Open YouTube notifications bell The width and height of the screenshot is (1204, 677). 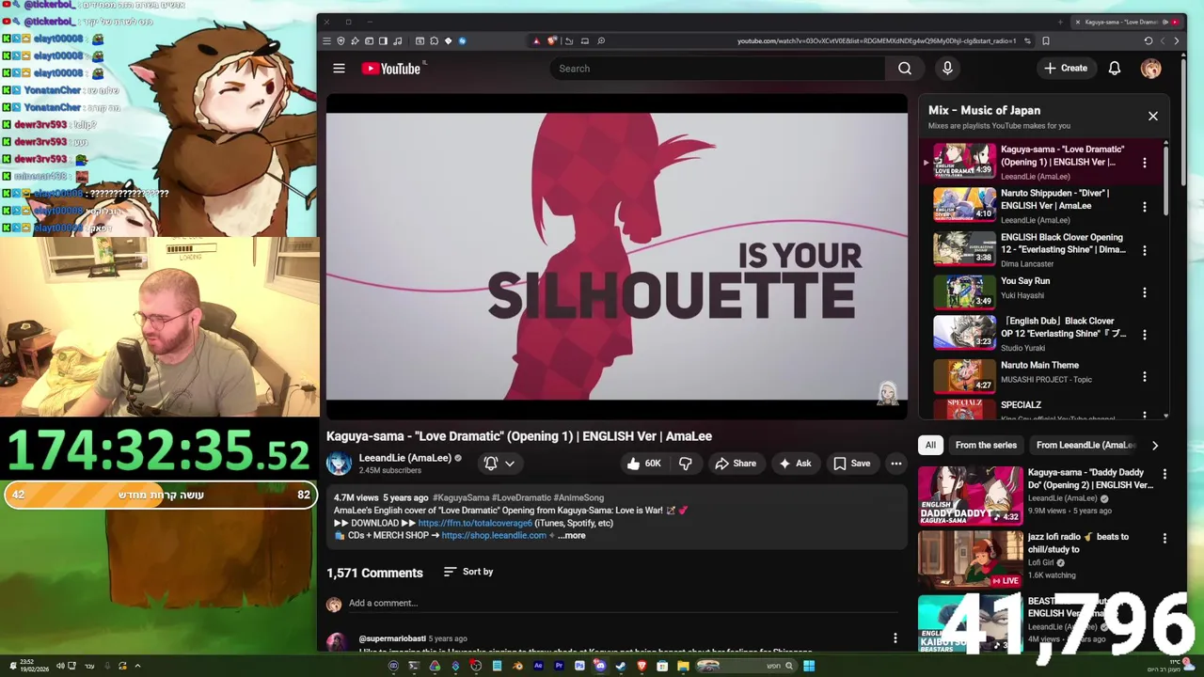click(x=1114, y=68)
